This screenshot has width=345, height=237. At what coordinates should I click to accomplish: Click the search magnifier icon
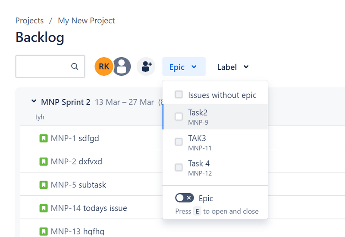[75, 67]
